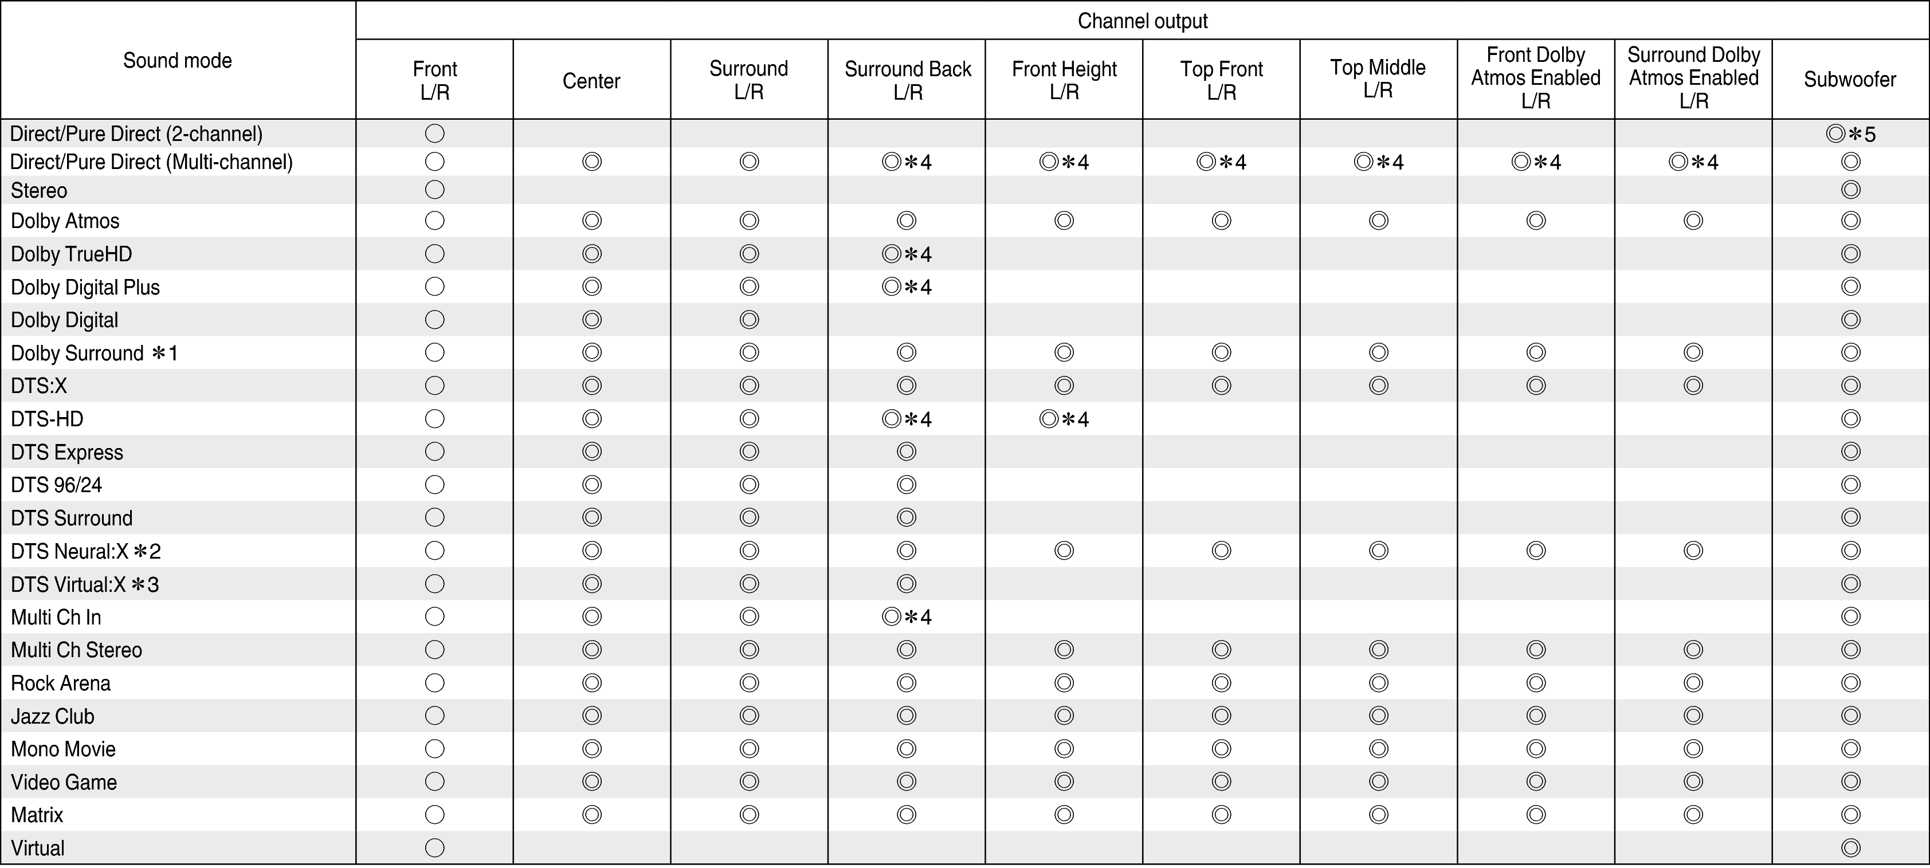Click Surround Back circle in Multi Ch In row
The width and height of the screenshot is (1930, 868).
pos(892,617)
